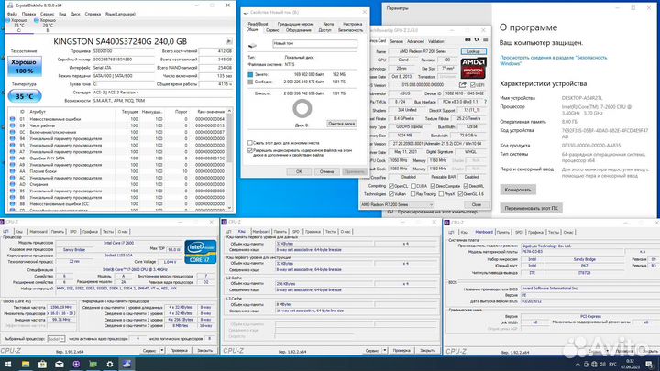Click the drive icon in disk Properties dialog

tap(252, 45)
